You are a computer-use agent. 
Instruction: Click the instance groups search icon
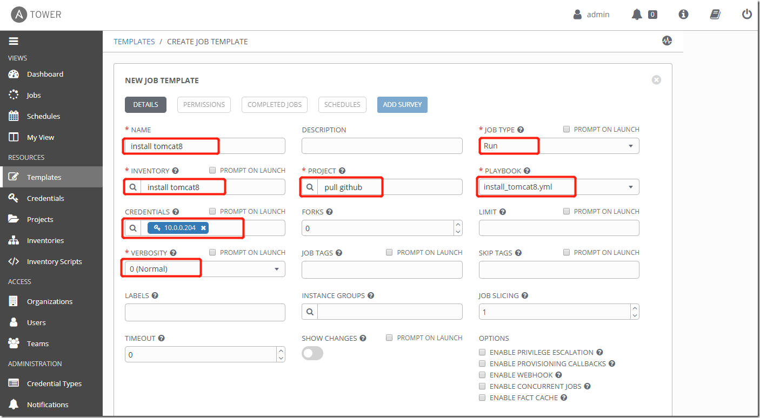[x=310, y=312]
